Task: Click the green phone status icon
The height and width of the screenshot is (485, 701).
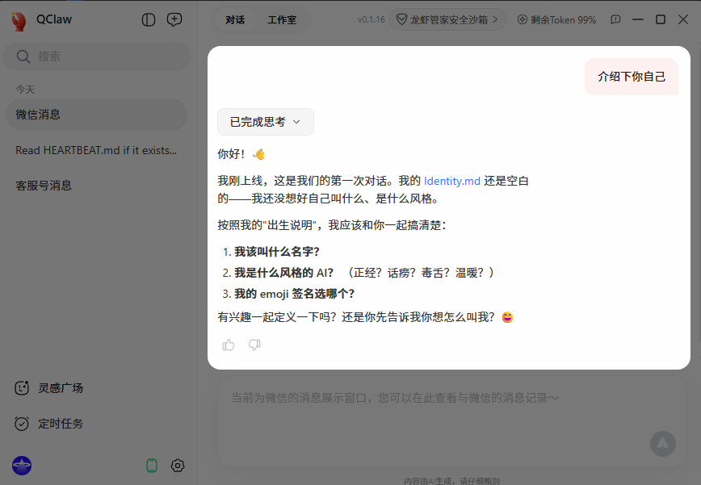Action: pyautogui.click(x=151, y=466)
